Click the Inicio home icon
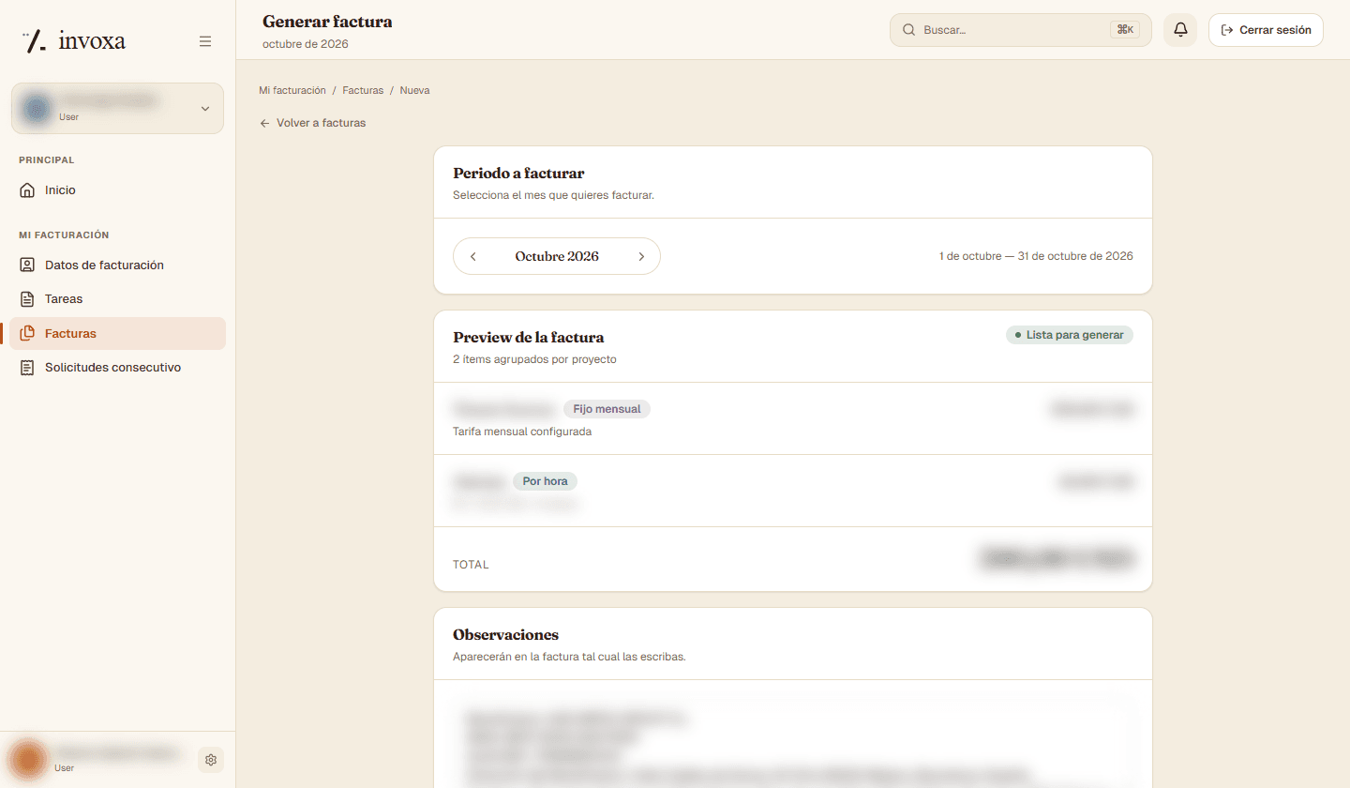Screen dimensions: 1350x788 27,190
